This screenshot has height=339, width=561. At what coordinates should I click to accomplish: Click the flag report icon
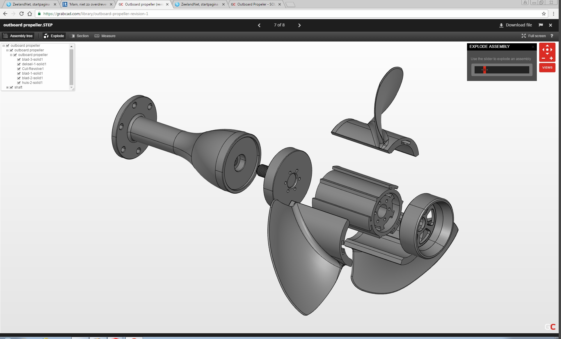coord(541,25)
